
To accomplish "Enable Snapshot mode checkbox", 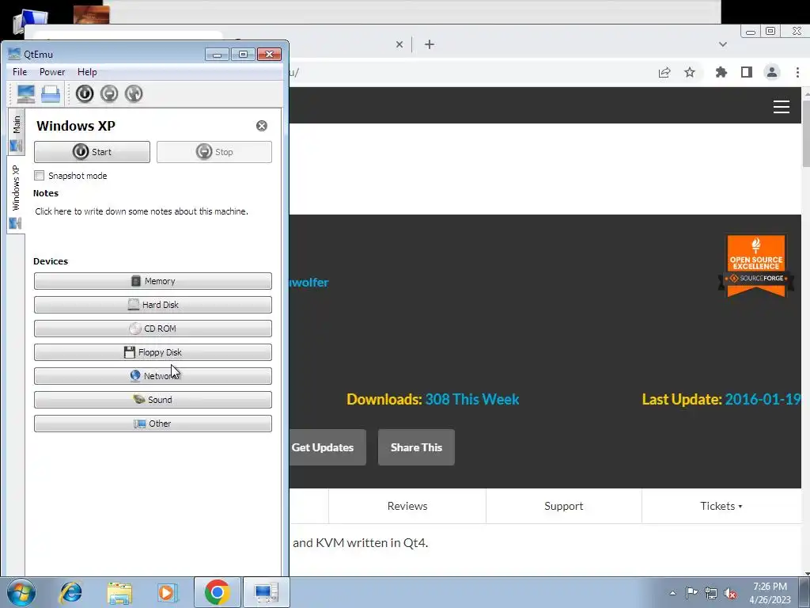I will [40, 175].
